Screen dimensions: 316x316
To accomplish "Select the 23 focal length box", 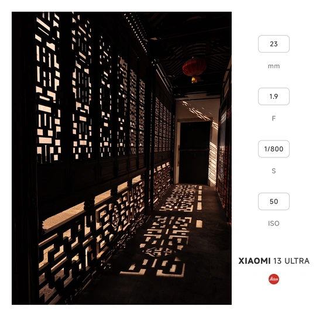I will 274,44.
